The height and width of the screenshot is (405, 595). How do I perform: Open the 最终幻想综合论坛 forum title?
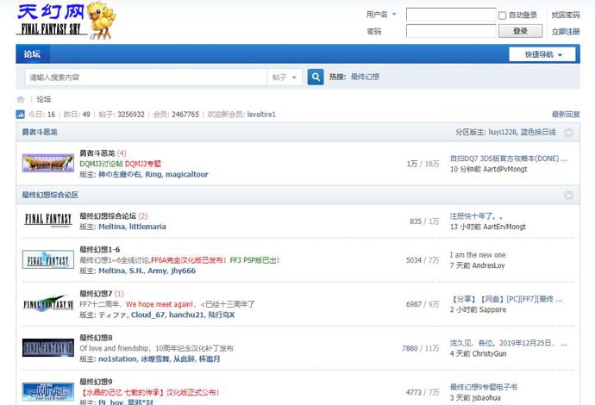point(108,216)
